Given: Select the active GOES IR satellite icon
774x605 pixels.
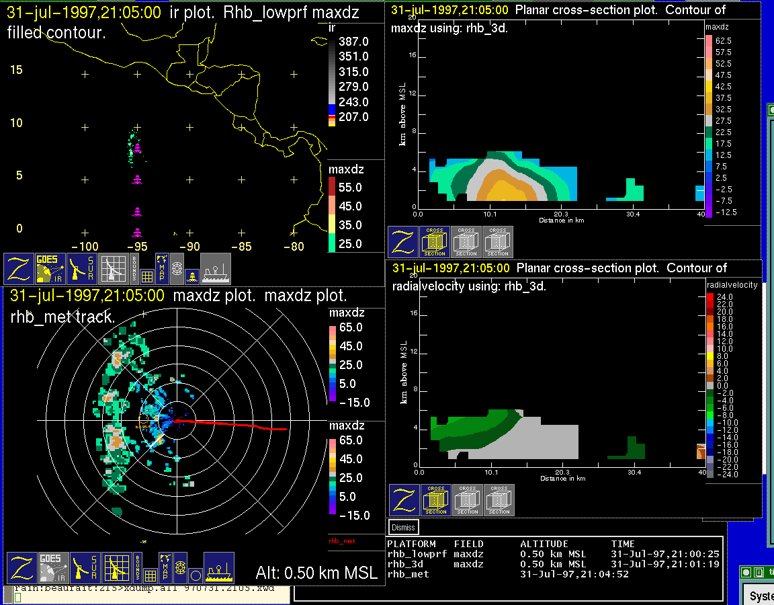Looking at the screenshot, I should pos(52,269).
